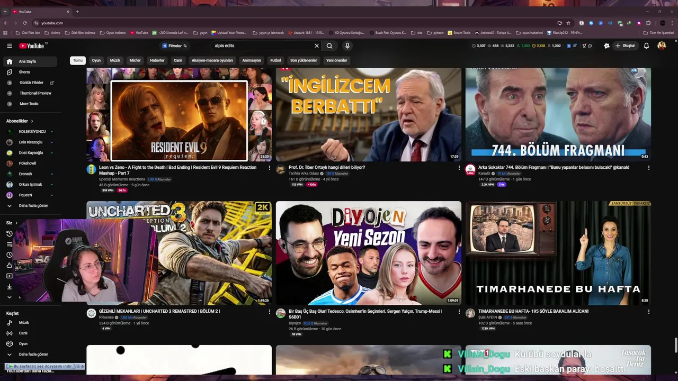
Task: Open the notifications bell
Action: [646, 46]
